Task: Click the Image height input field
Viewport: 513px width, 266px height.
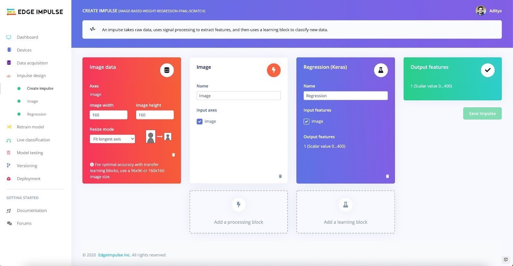Action: [x=155, y=115]
